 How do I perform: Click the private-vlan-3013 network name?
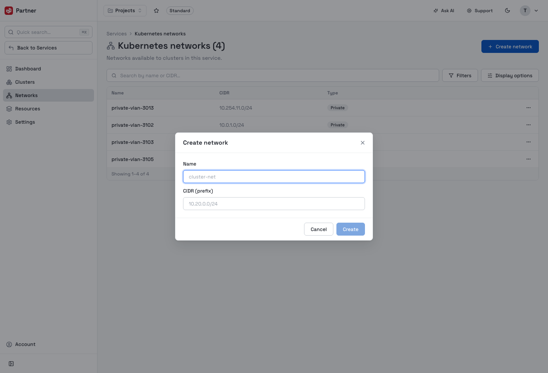132,108
